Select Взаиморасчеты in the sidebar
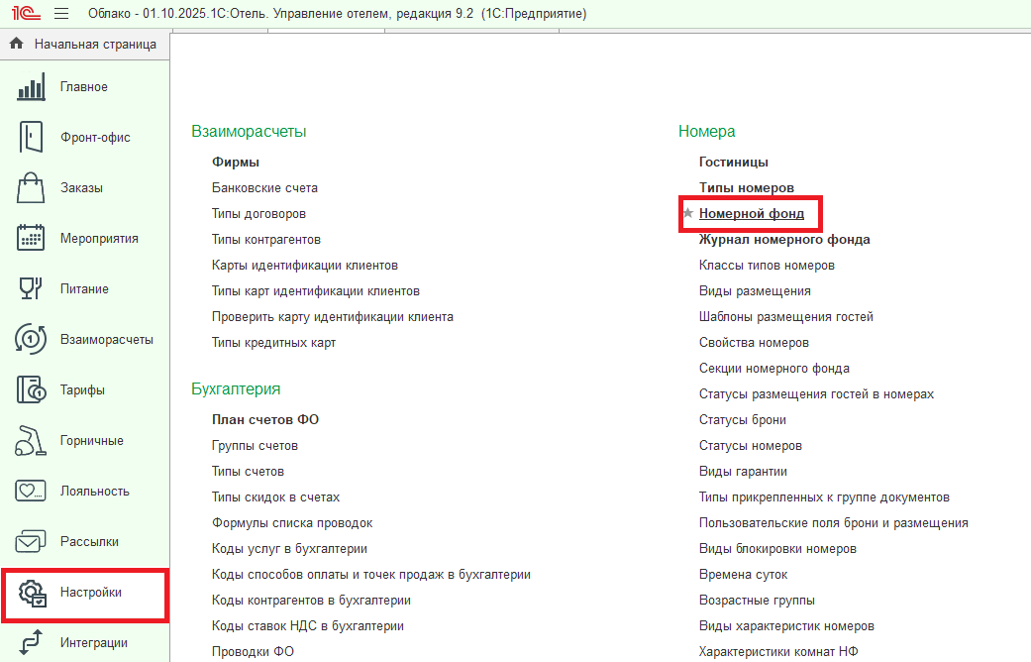 pos(84,340)
